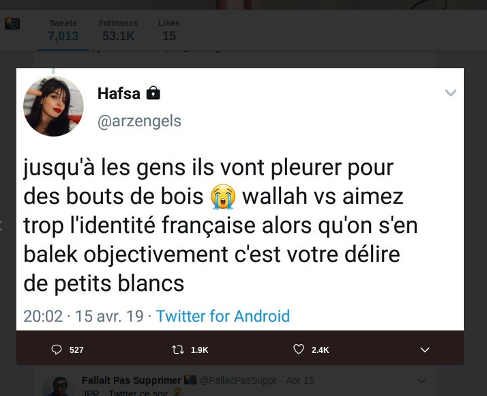Viewport: 487px width, 396px height.
Task: Click the Hafsa display name
Action: [119, 94]
